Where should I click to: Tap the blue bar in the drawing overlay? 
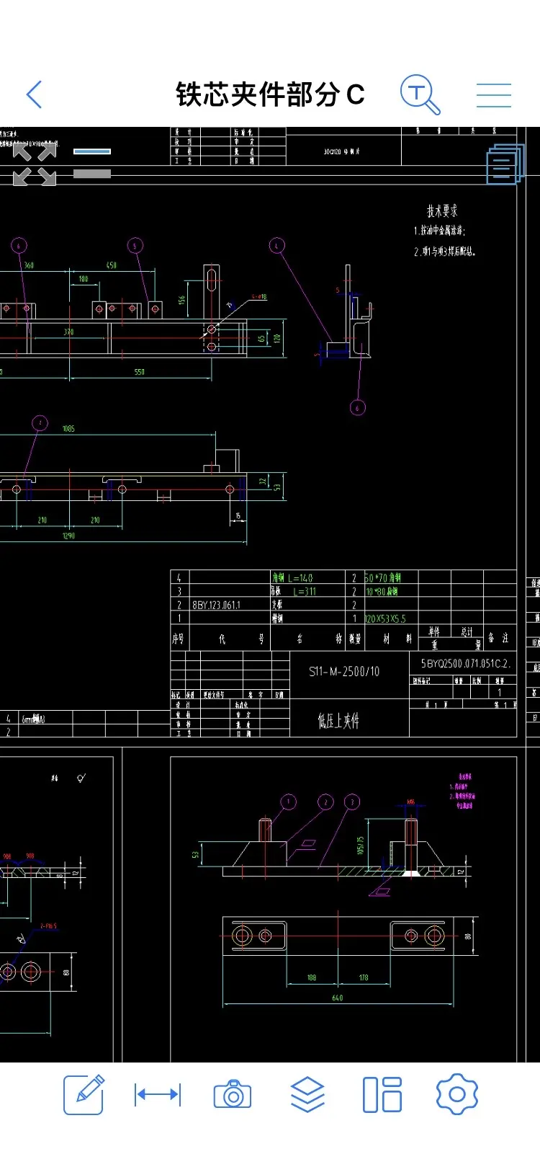tap(92, 151)
